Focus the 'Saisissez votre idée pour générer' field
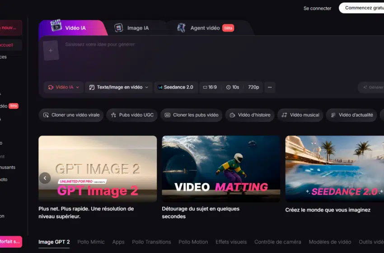Viewport: 384px width, 253px height. pyautogui.click(x=100, y=44)
